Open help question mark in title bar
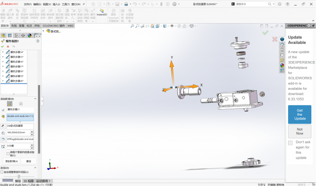Viewport: 316px width, 186px height. point(288,4)
